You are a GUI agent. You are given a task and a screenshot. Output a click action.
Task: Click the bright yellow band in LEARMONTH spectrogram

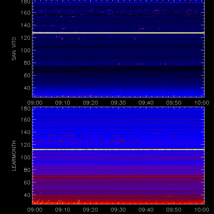click(118, 150)
